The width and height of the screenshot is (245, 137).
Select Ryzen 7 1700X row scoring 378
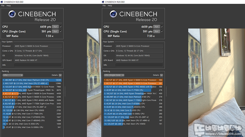coord(133,100)
